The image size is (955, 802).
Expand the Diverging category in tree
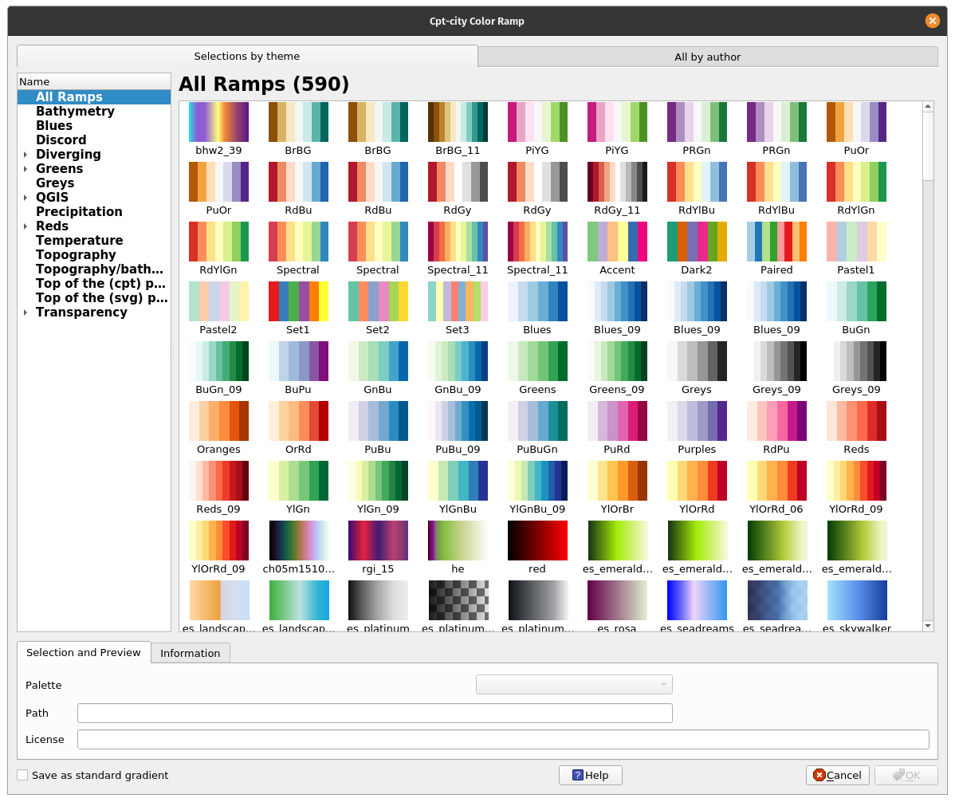tap(26, 155)
